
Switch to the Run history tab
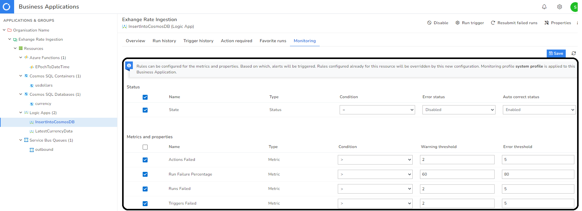(x=164, y=41)
